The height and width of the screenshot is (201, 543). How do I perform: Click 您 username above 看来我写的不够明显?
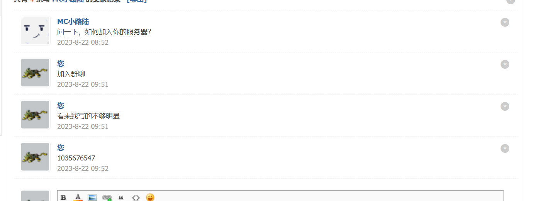click(61, 105)
